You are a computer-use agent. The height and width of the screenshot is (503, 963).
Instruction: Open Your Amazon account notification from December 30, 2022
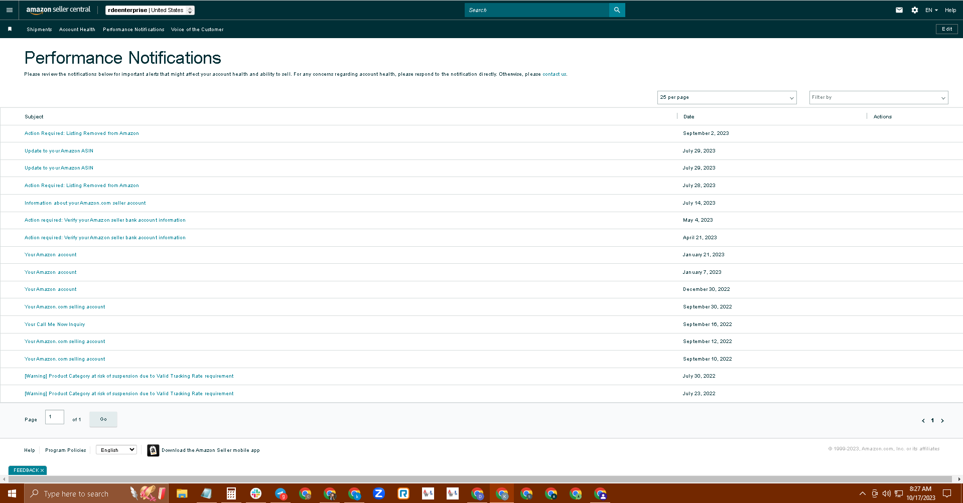(51, 289)
